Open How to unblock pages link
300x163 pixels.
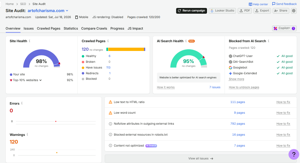coord(244,87)
